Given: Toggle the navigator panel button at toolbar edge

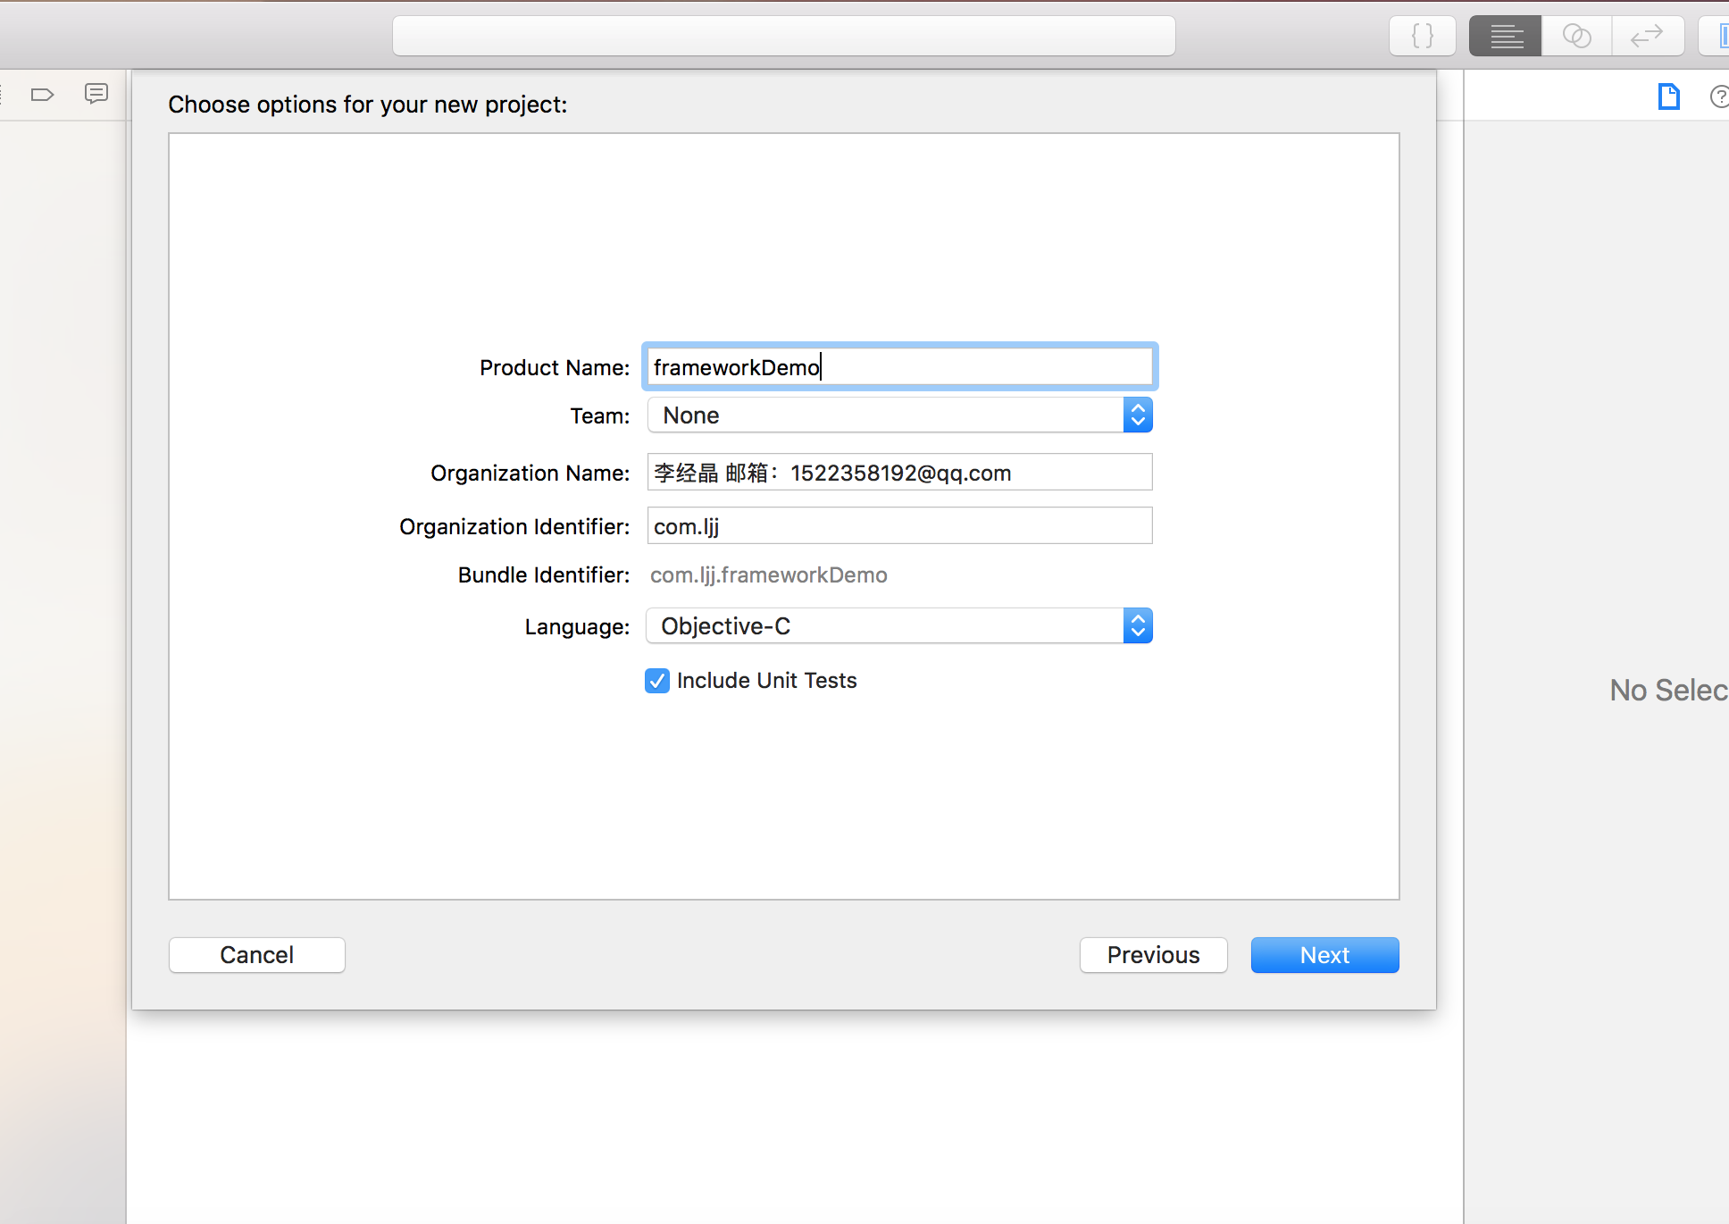Looking at the screenshot, I should [x=1719, y=37].
